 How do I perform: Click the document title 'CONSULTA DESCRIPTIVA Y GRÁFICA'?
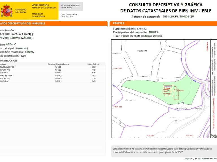click(166, 5)
